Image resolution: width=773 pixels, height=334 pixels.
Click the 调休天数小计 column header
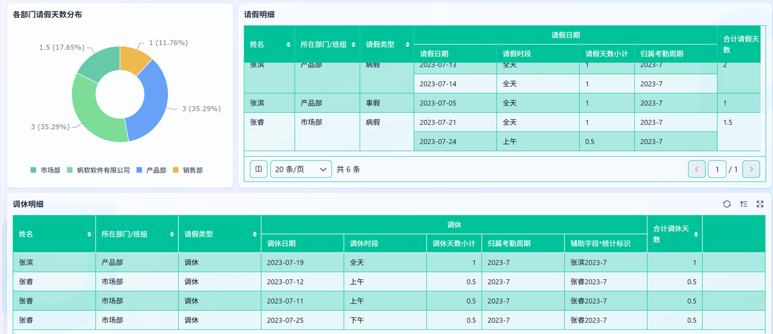(x=454, y=244)
